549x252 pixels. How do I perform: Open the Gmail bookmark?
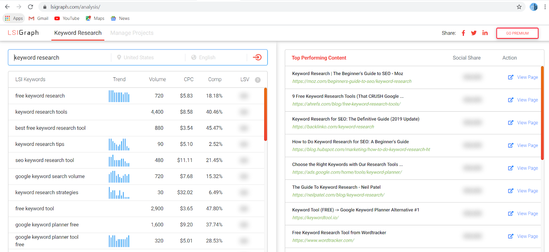coord(38,18)
